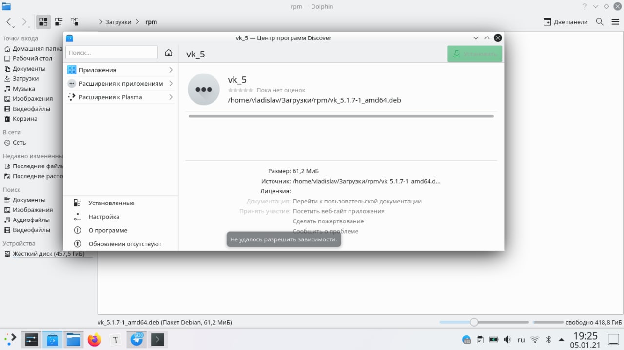Viewport: 624px width, 350px height.
Task: Click the Установить button
Action: tap(474, 54)
